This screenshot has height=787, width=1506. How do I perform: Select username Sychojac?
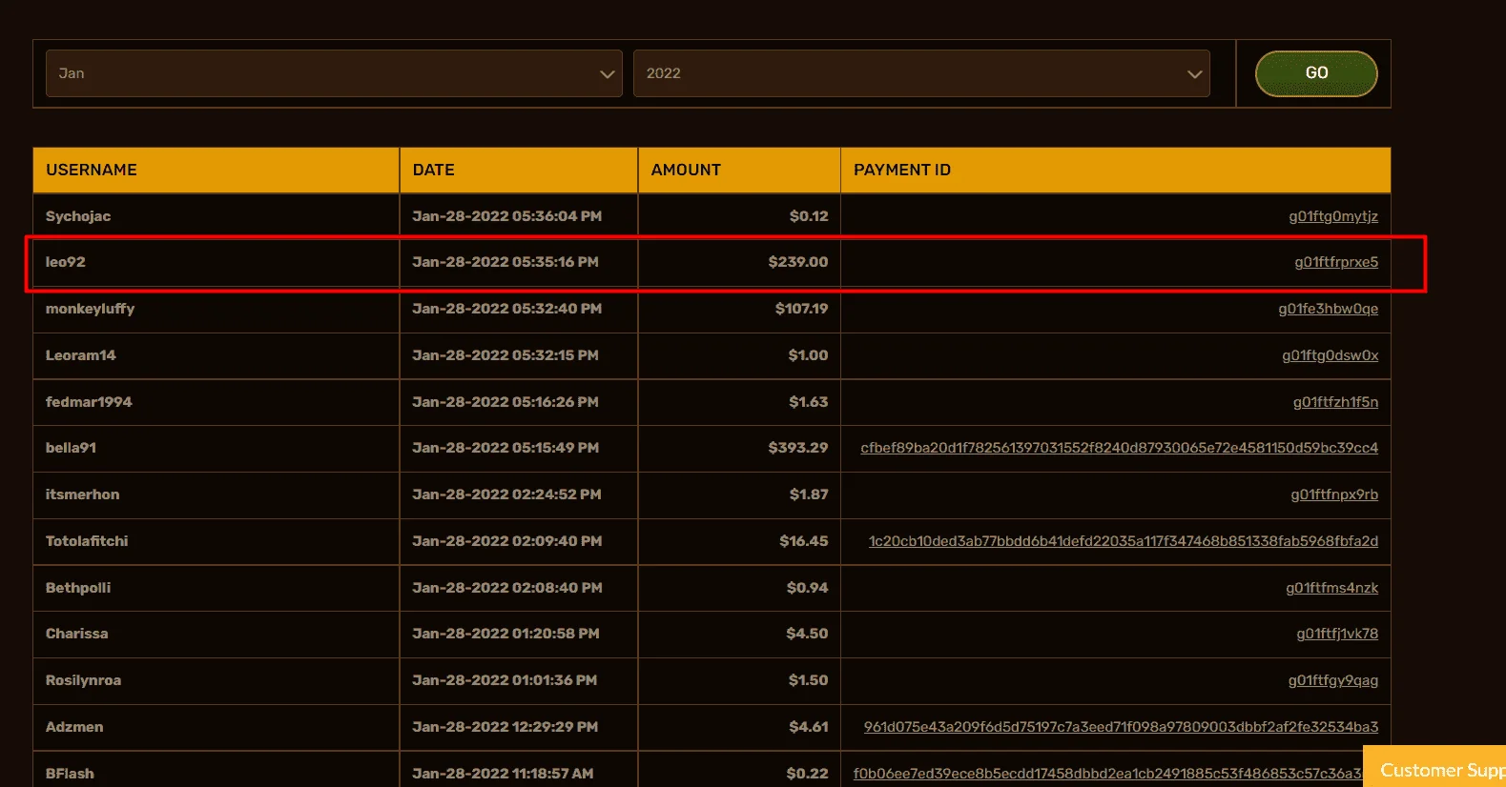(78, 216)
